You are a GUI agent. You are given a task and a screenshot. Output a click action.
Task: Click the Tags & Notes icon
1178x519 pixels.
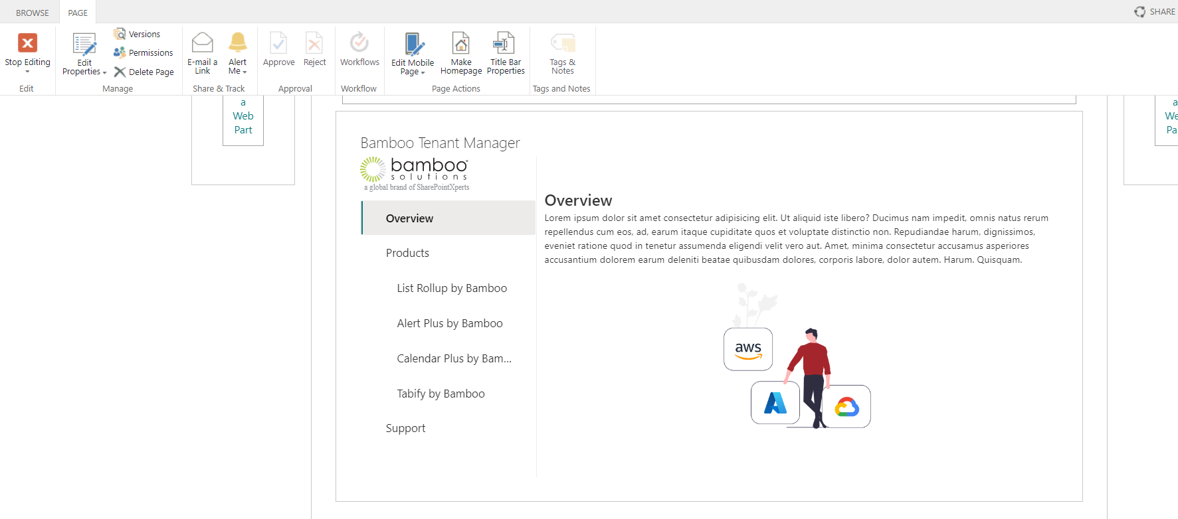[563, 43]
